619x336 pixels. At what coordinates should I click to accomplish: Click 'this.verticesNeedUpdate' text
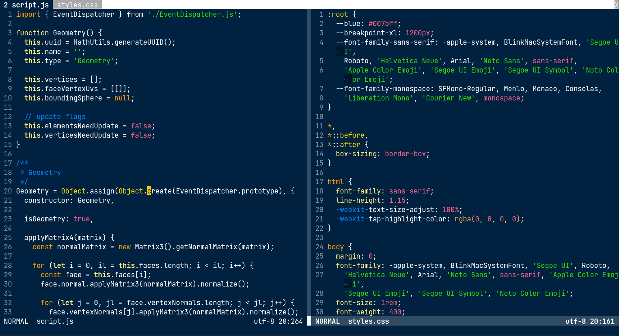[71, 135]
